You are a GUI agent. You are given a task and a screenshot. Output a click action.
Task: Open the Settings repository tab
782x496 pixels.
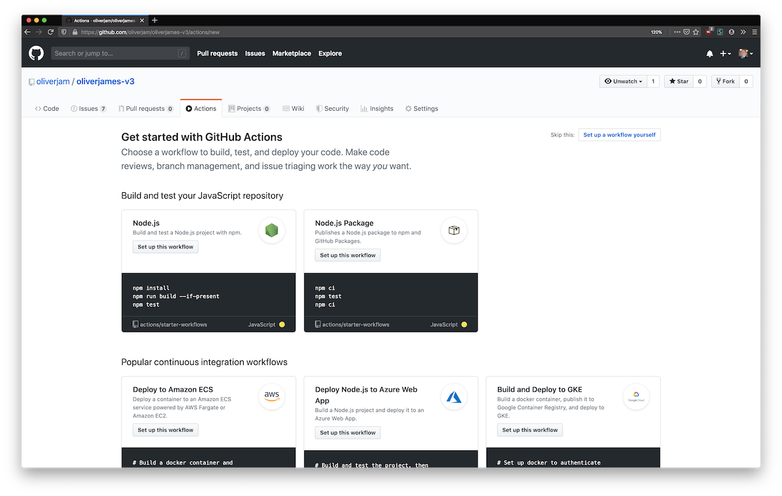pyautogui.click(x=421, y=109)
